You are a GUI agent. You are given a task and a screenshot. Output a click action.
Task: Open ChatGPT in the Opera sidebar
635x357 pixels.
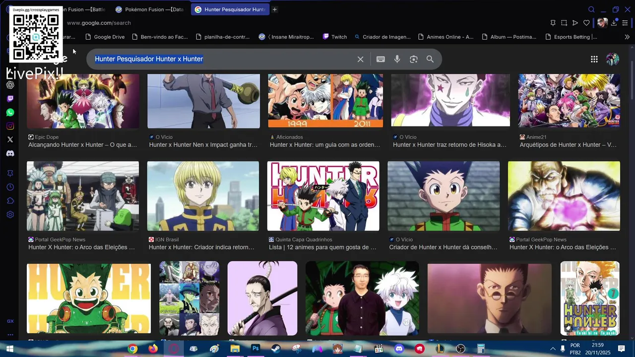pyautogui.click(x=10, y=85)
